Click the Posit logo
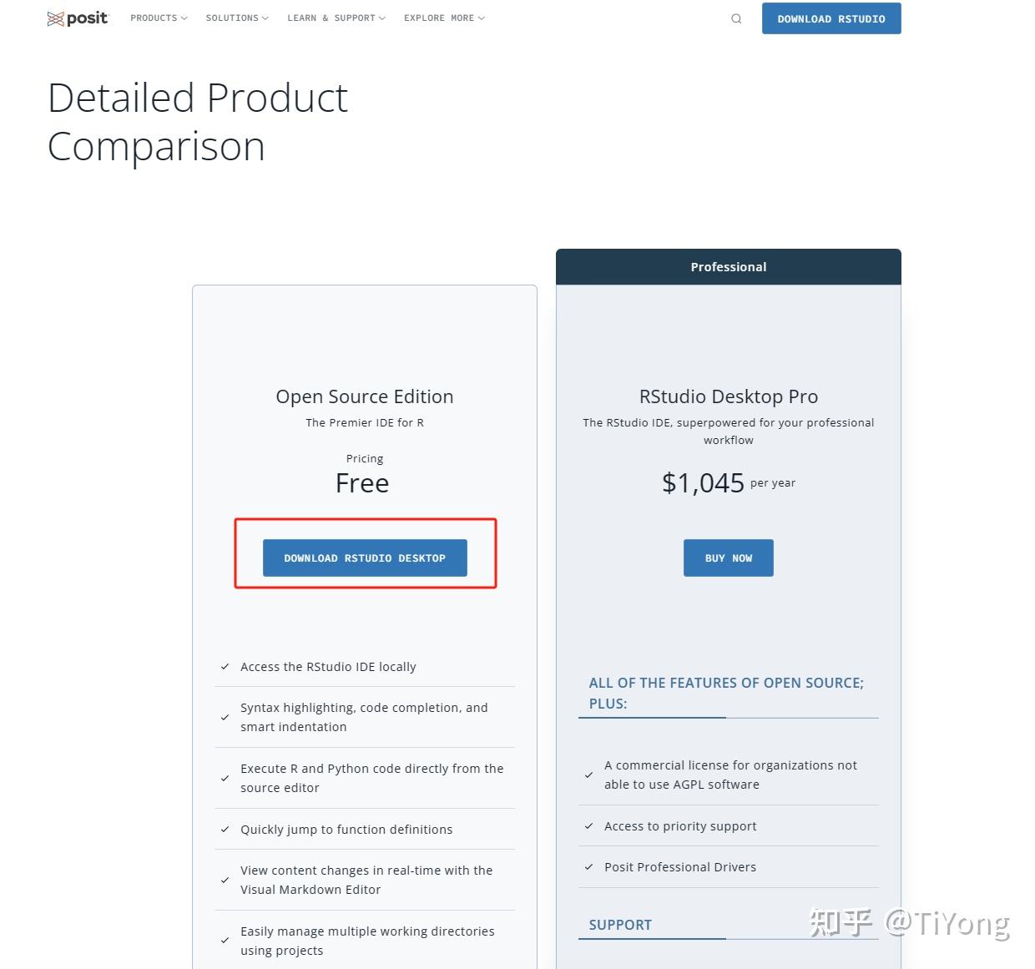1035x969 pixels. click(x=78, y=18)
